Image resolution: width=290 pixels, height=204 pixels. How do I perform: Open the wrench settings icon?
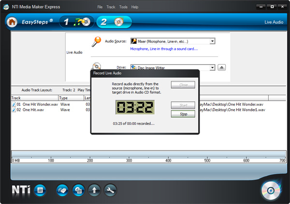point(110,190)
